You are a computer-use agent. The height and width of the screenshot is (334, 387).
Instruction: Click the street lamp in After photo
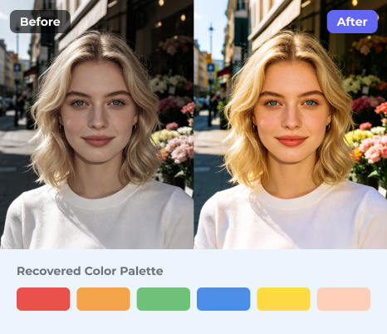[211, 42]
